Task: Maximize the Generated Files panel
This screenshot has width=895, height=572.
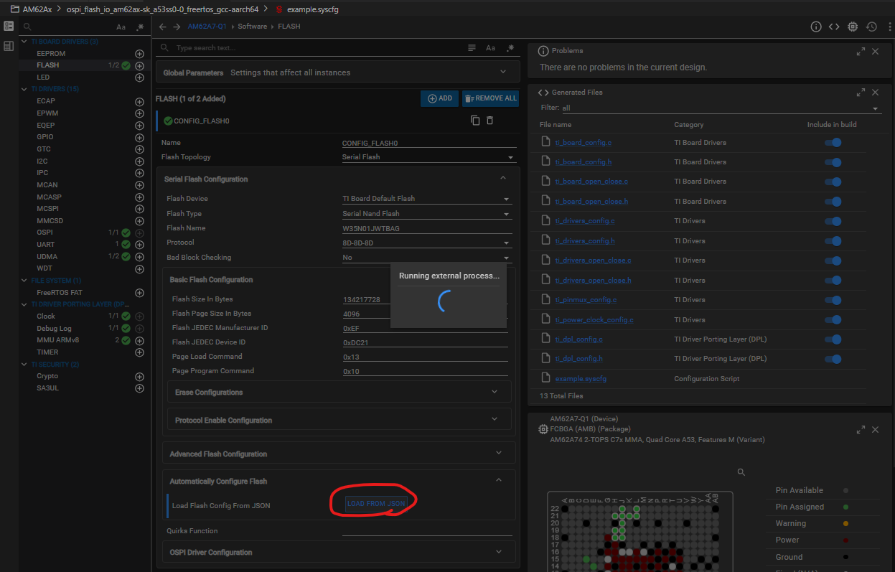Action: pos(861,93)
